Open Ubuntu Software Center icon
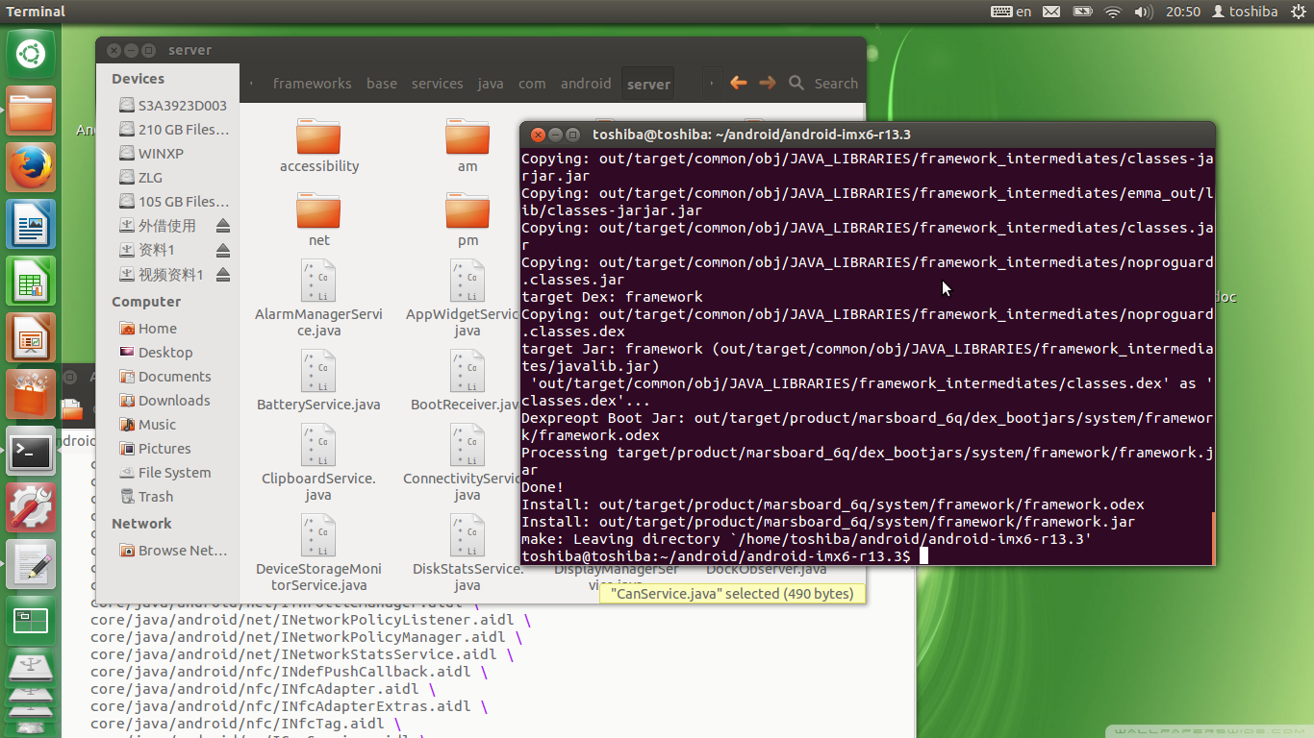Viewport: 1314px width, 738px height. [31, 394]
